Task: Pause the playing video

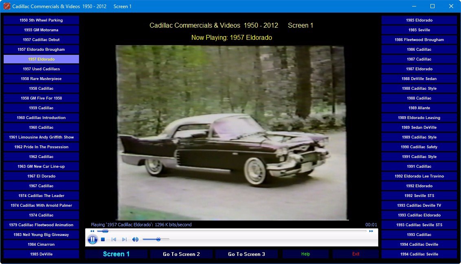Action: point(92,239)
